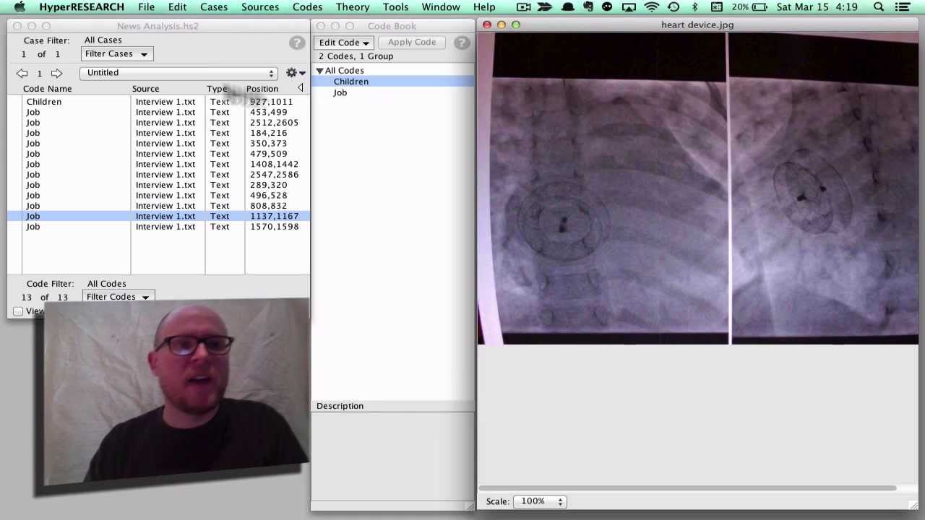Sort by the Code Name column header
The height and width of the screenshot is (520, 925).
tap(48, 89)
